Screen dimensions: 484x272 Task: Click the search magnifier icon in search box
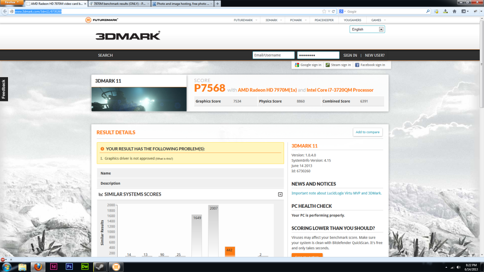click(x=428, y=11)
